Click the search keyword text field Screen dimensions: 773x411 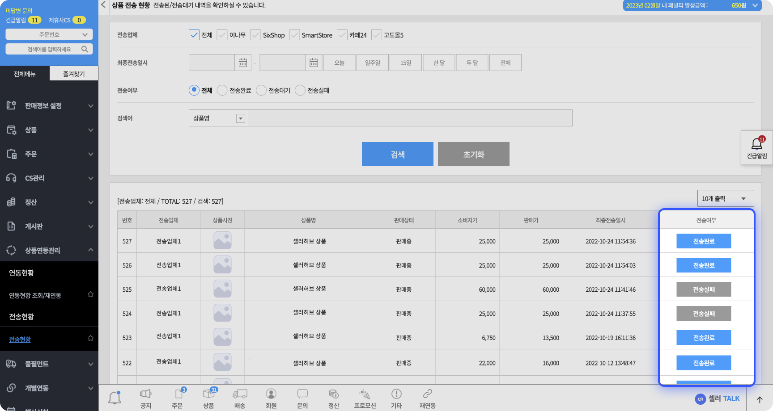pos(410,118)
